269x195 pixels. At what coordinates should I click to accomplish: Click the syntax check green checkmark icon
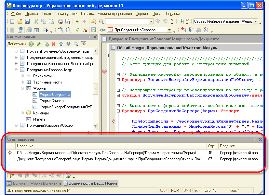point(94,30)
